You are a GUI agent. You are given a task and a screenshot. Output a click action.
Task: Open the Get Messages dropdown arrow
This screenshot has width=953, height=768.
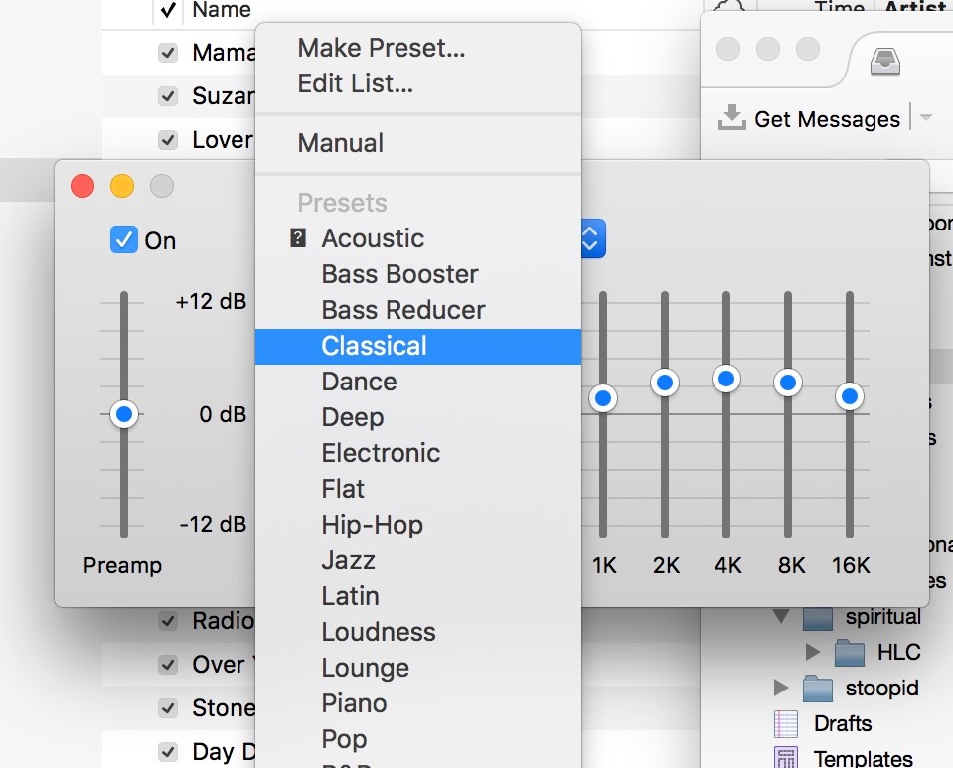[x=926, y=117]
